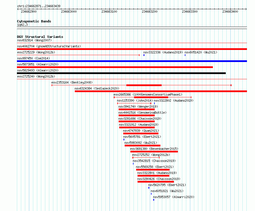Select the nsv3322802 (Audano2019) label

point(174,100)
